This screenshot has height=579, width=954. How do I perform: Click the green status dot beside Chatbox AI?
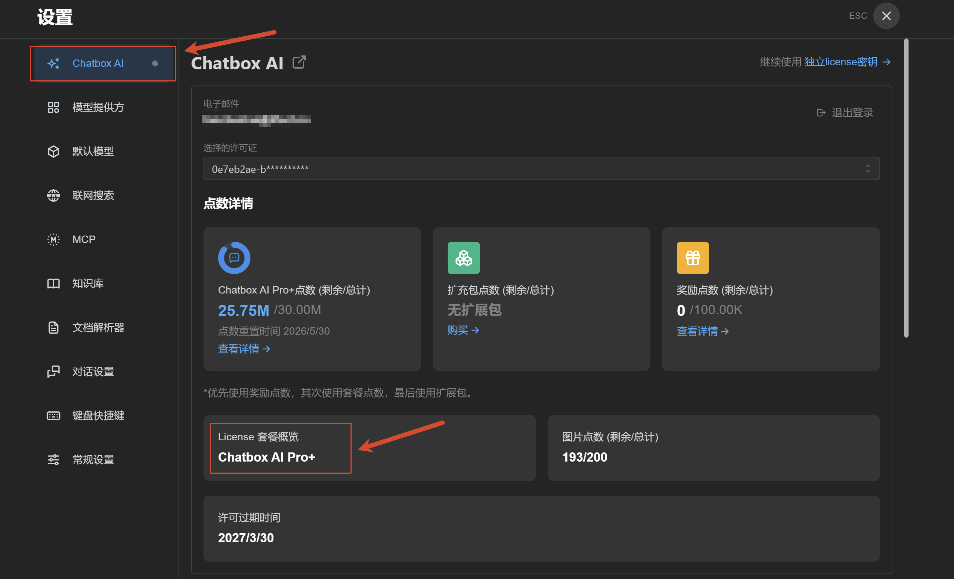155,63
